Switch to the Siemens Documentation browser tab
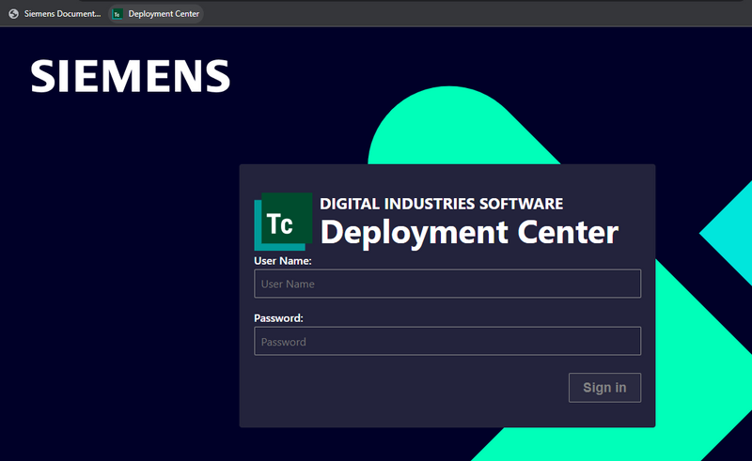The width and height of the screenshot is (752, 461). 55,14
